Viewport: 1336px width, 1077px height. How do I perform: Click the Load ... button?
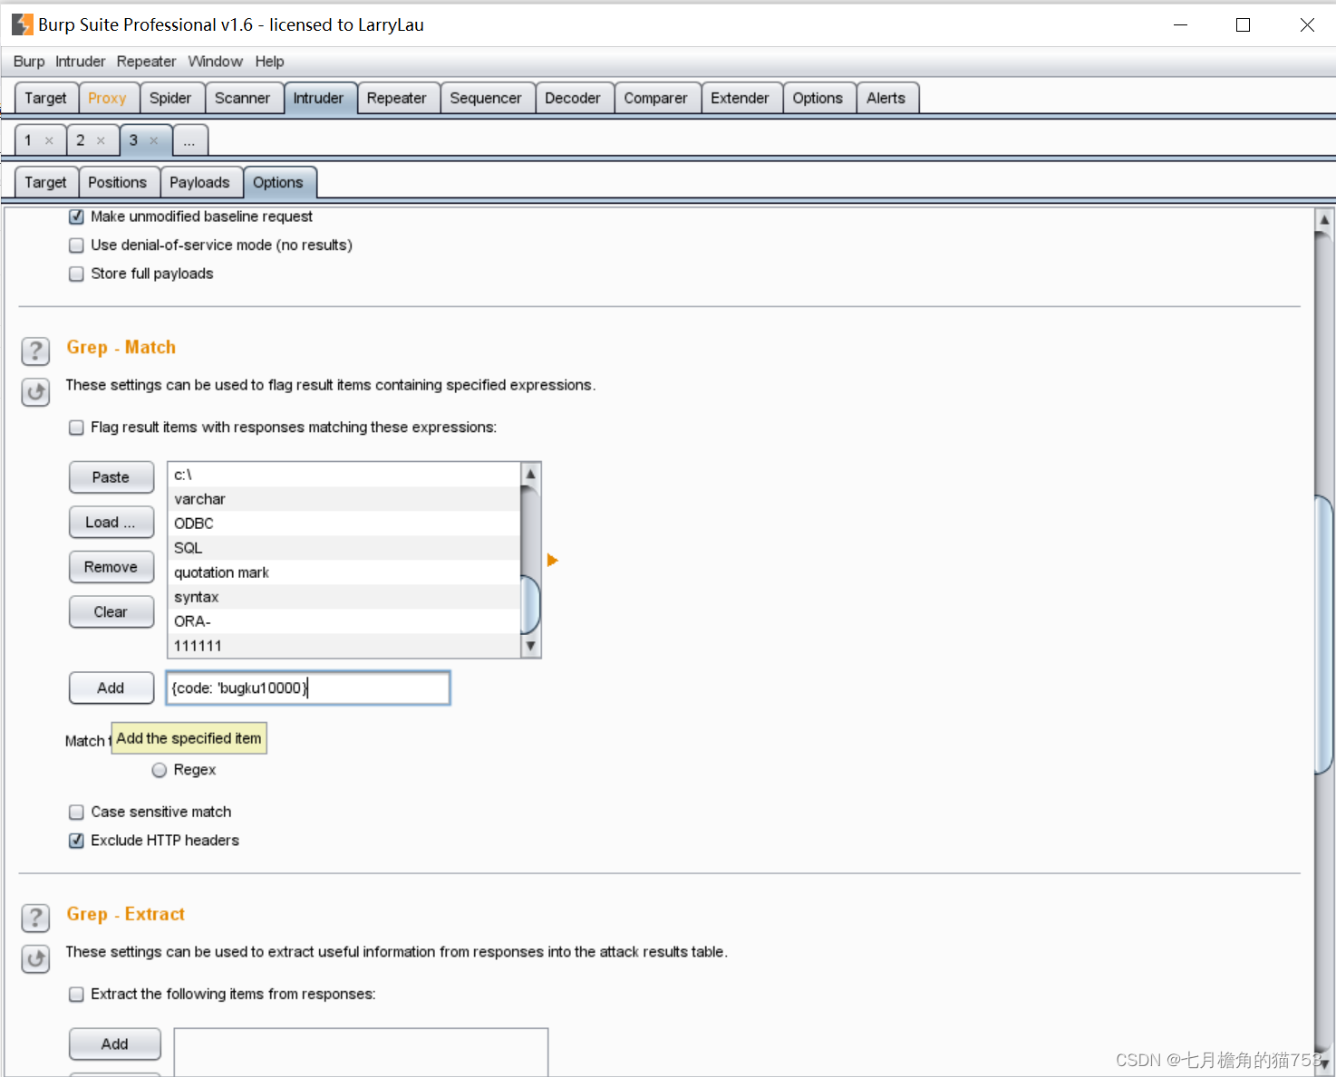pos(111,522)
